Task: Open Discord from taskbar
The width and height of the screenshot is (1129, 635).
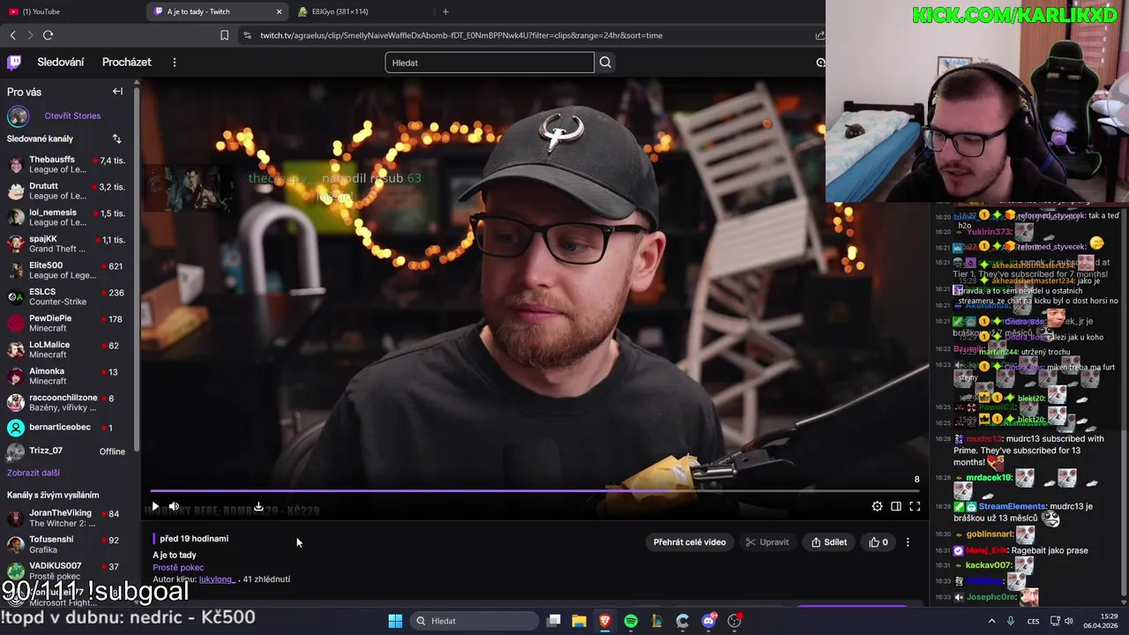Action: coord(708,621)
